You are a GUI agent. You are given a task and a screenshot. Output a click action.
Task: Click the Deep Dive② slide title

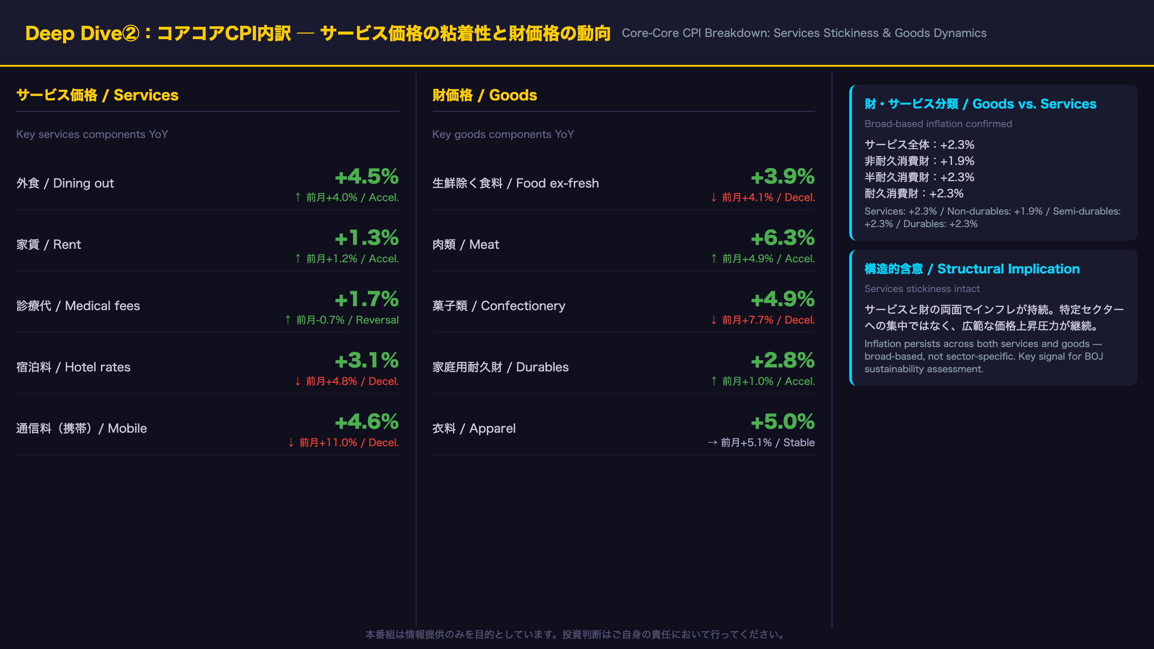(318, 33)
